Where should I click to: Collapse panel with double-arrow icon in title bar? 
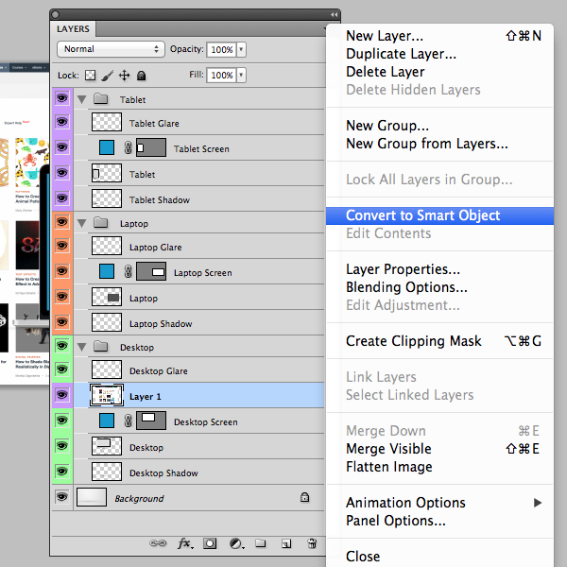coord(334,14)
